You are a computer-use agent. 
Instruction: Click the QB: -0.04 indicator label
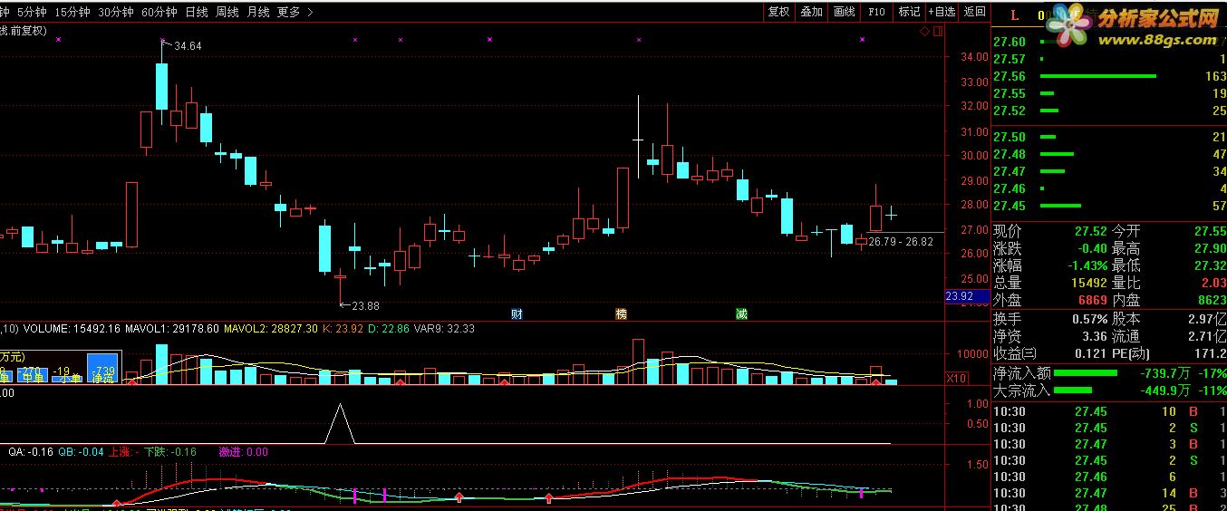tap(81, 451)
